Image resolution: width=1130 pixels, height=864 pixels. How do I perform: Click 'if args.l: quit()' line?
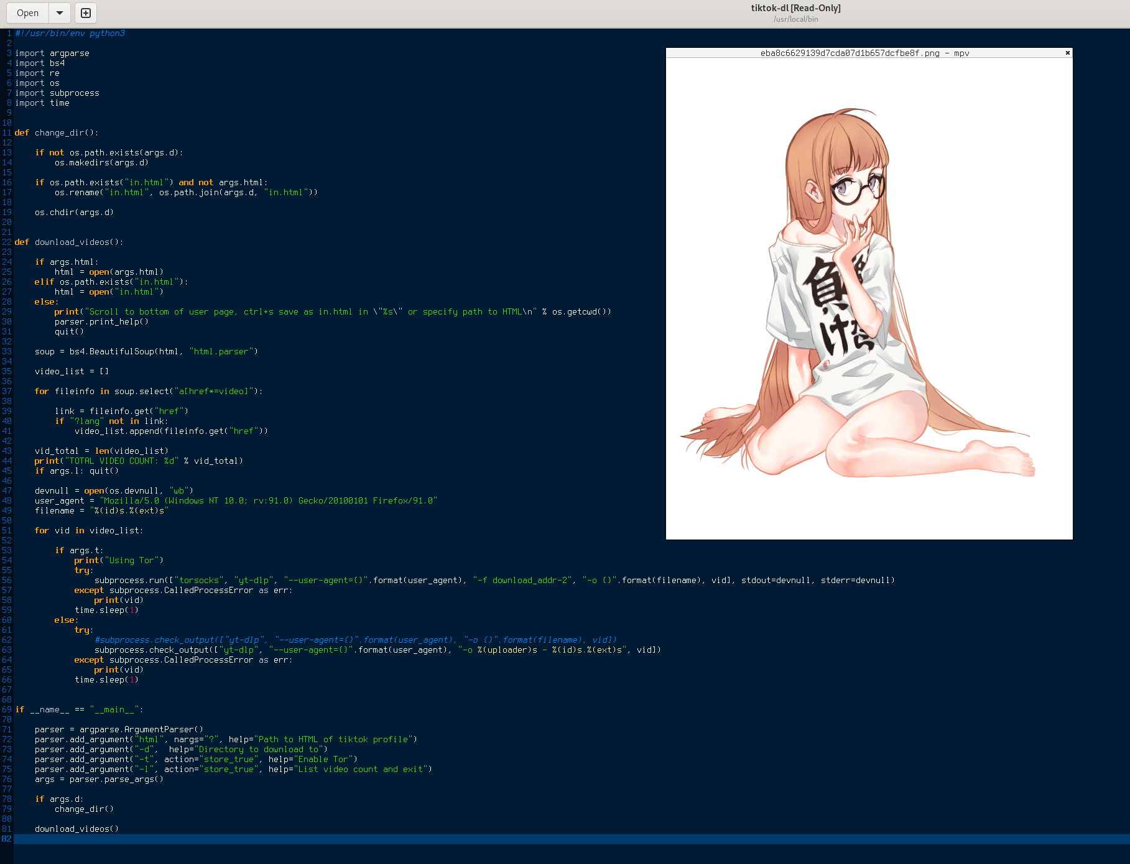point(76,471)
